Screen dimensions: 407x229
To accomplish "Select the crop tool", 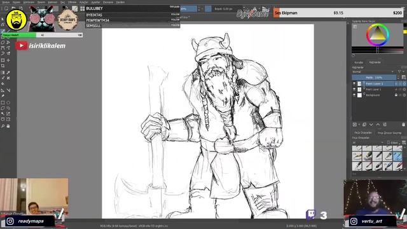I will coord(3,66).
